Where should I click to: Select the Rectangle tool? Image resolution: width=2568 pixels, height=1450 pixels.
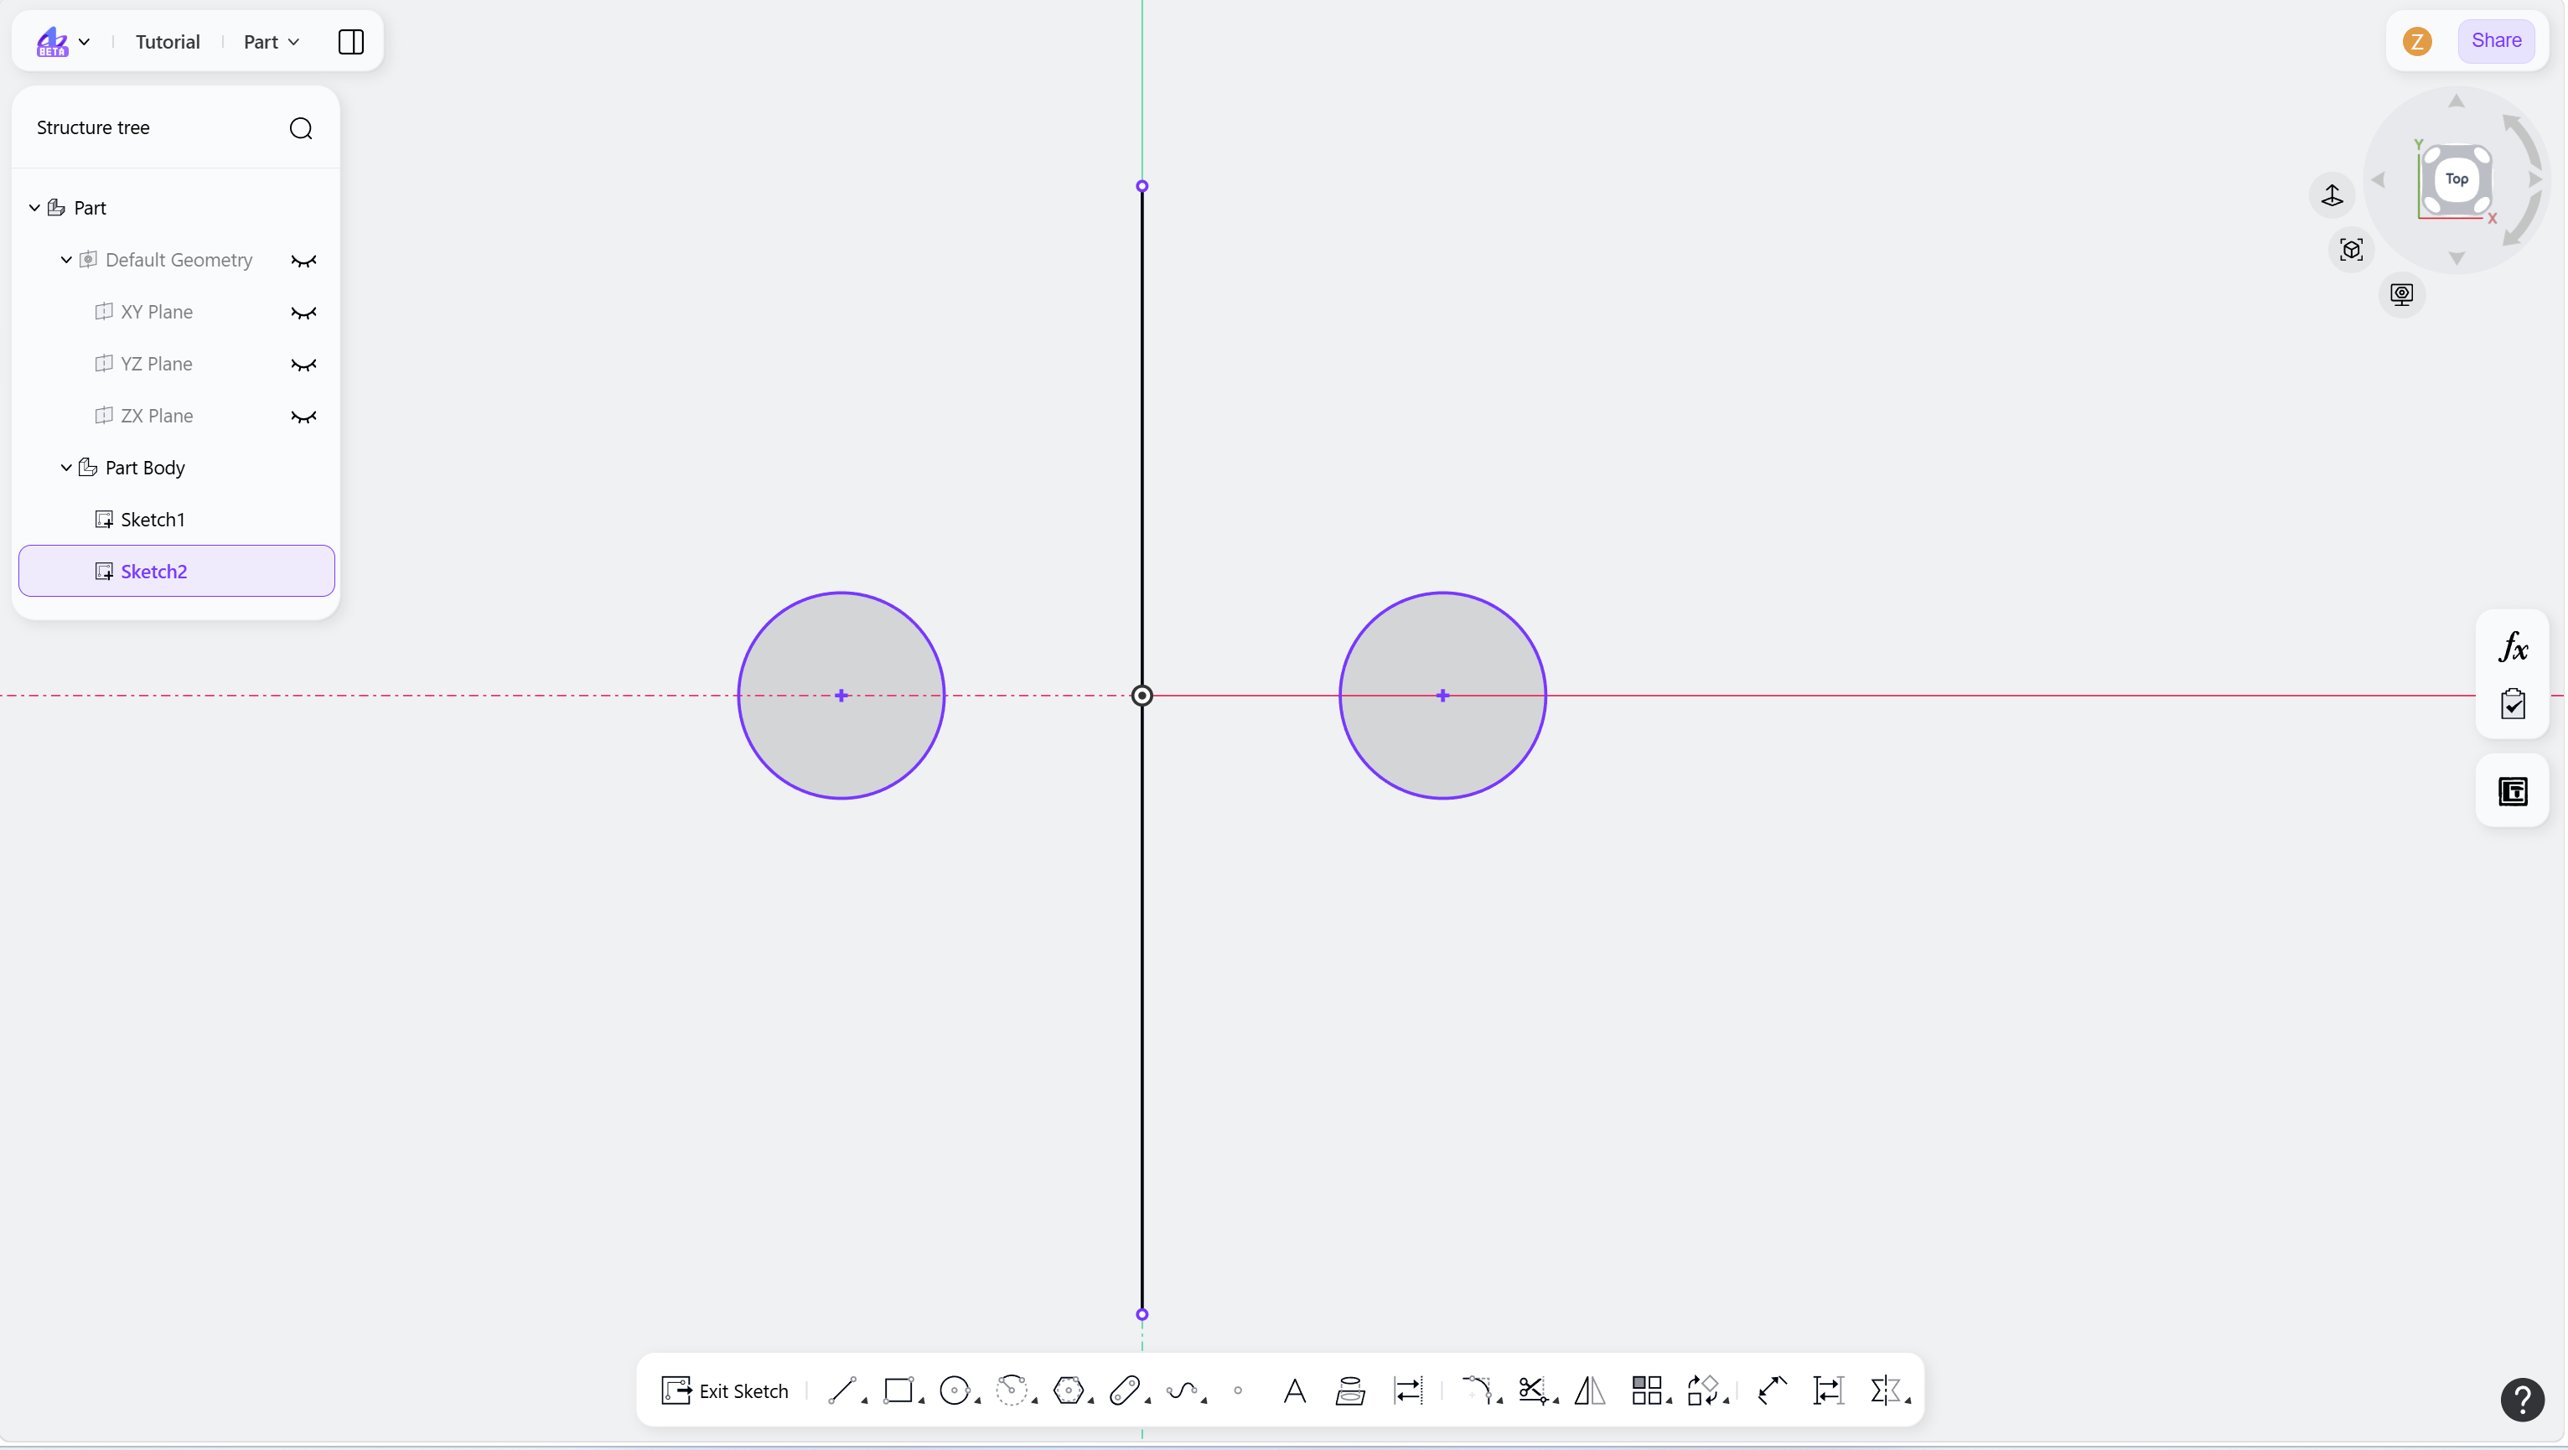[898, 1390]
